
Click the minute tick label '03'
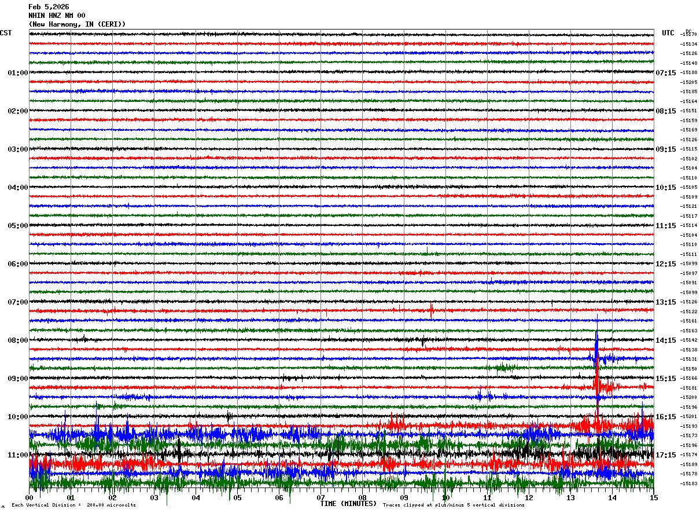pyautogui.click(x=154, y=498)
